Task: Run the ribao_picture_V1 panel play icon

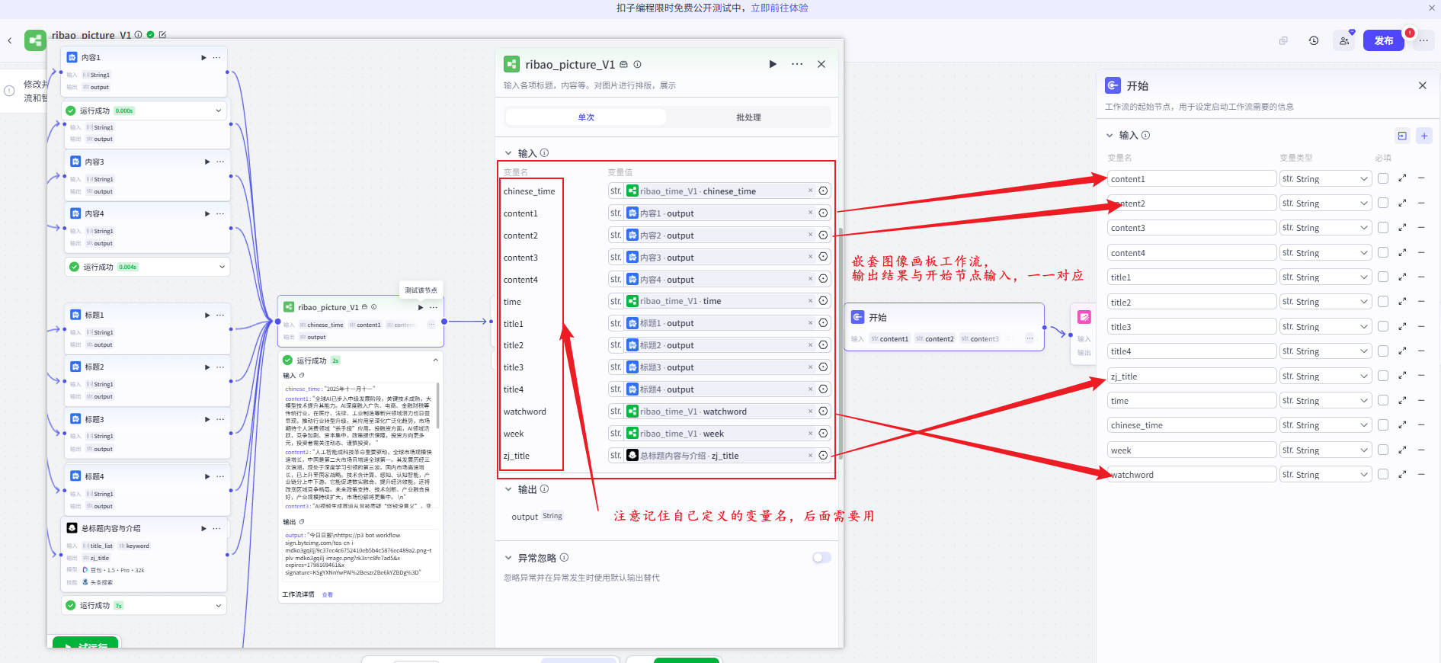Action: pos(773,64)
